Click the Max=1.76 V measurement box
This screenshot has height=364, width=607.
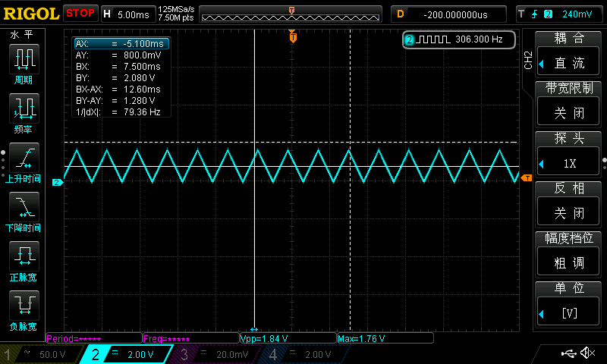click(385, 338)
